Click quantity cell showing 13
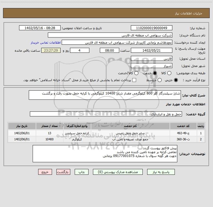 click(50, 133)
